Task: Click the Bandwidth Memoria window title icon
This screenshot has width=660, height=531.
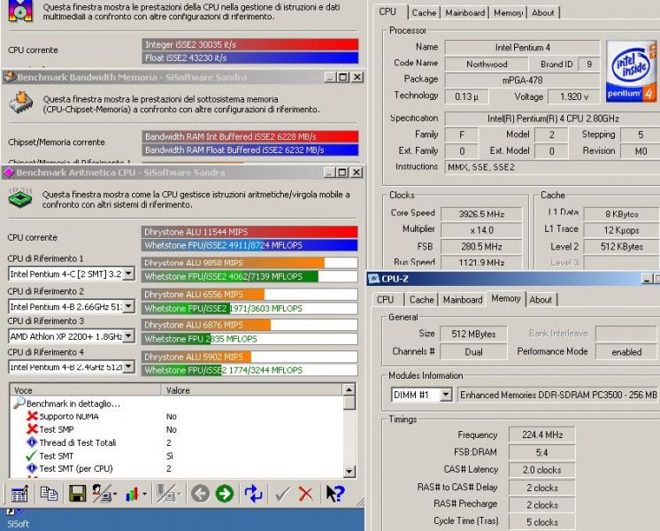Action: [x=10, y=77]
